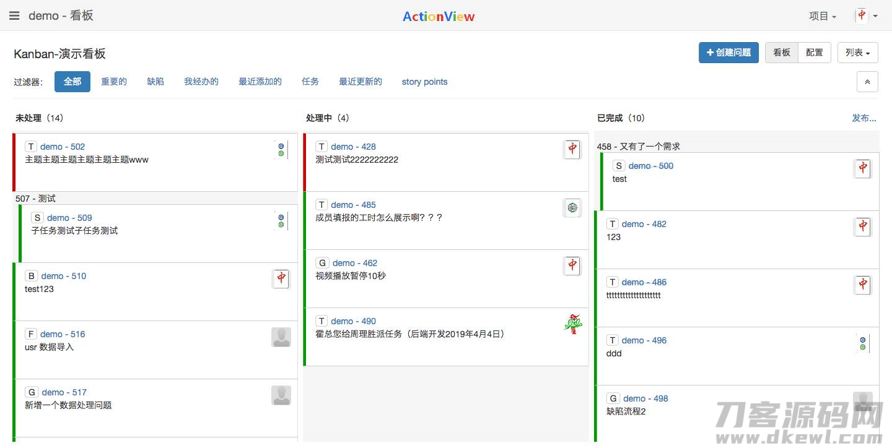Click round green avatar on demo - 485

[x=572, y=208]
